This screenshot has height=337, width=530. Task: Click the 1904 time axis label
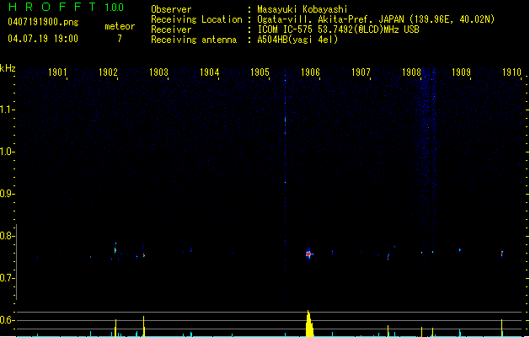(209, 72)
